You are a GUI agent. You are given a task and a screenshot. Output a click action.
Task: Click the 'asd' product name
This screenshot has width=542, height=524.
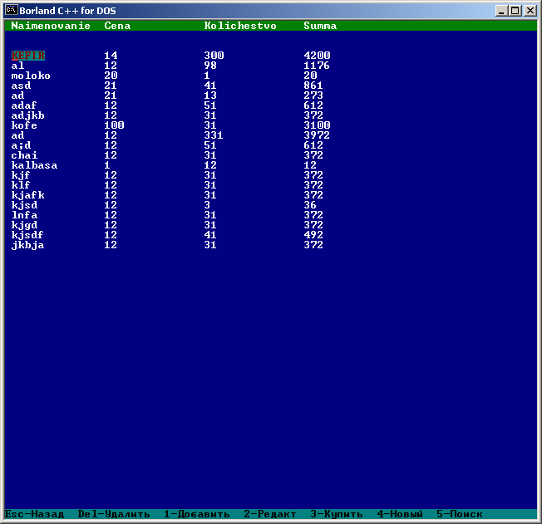pos(21,86)
